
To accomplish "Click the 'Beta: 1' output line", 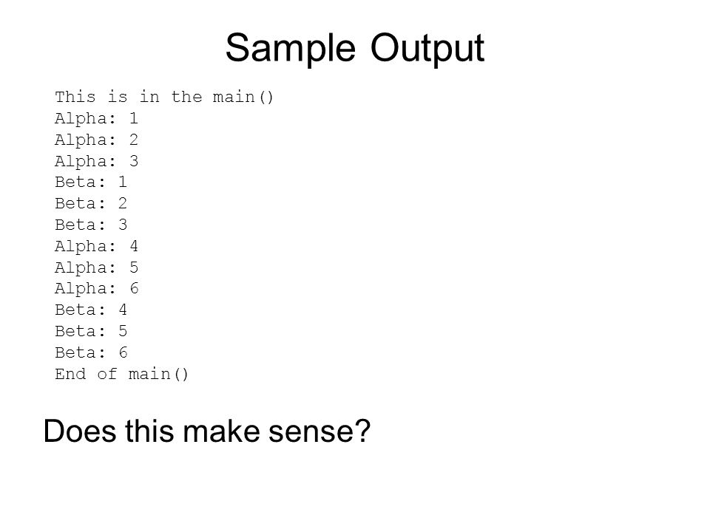I will pyautogui.click(x=91, y=182).
